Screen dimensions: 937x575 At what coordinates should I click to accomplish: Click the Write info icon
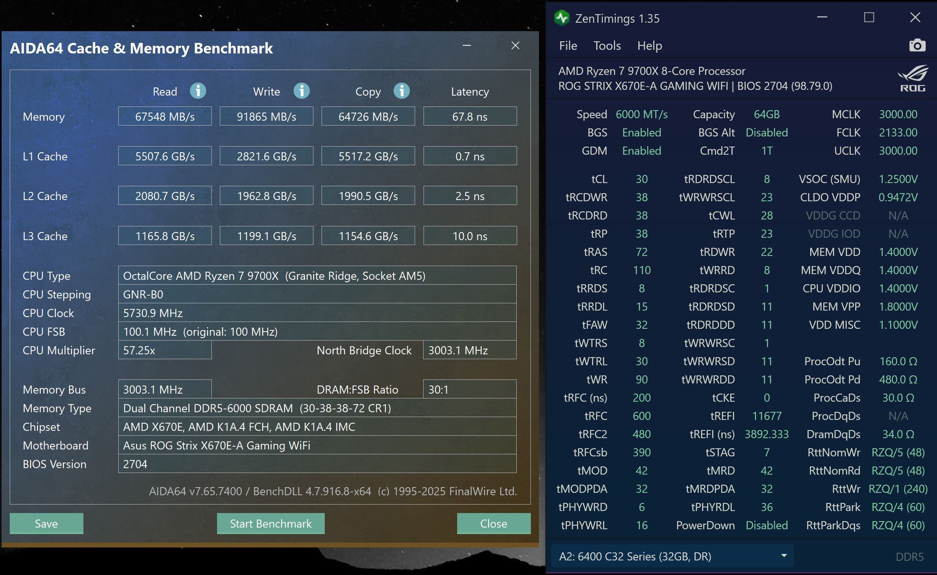tap(302, 91)
